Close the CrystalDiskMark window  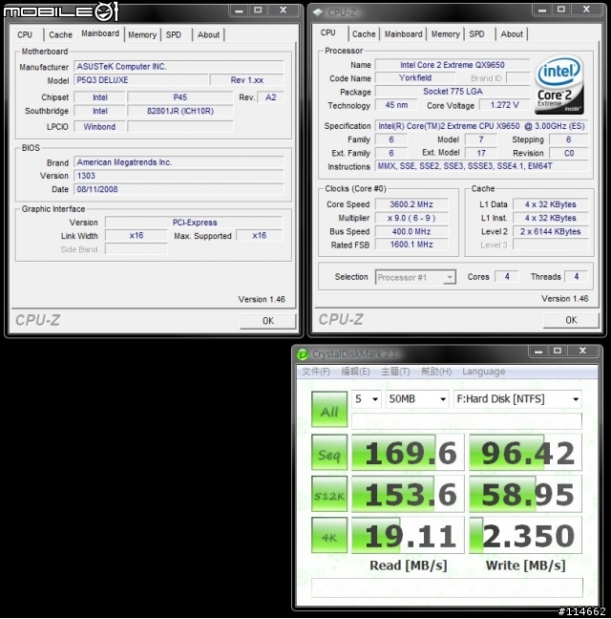[x=582, y=351]
